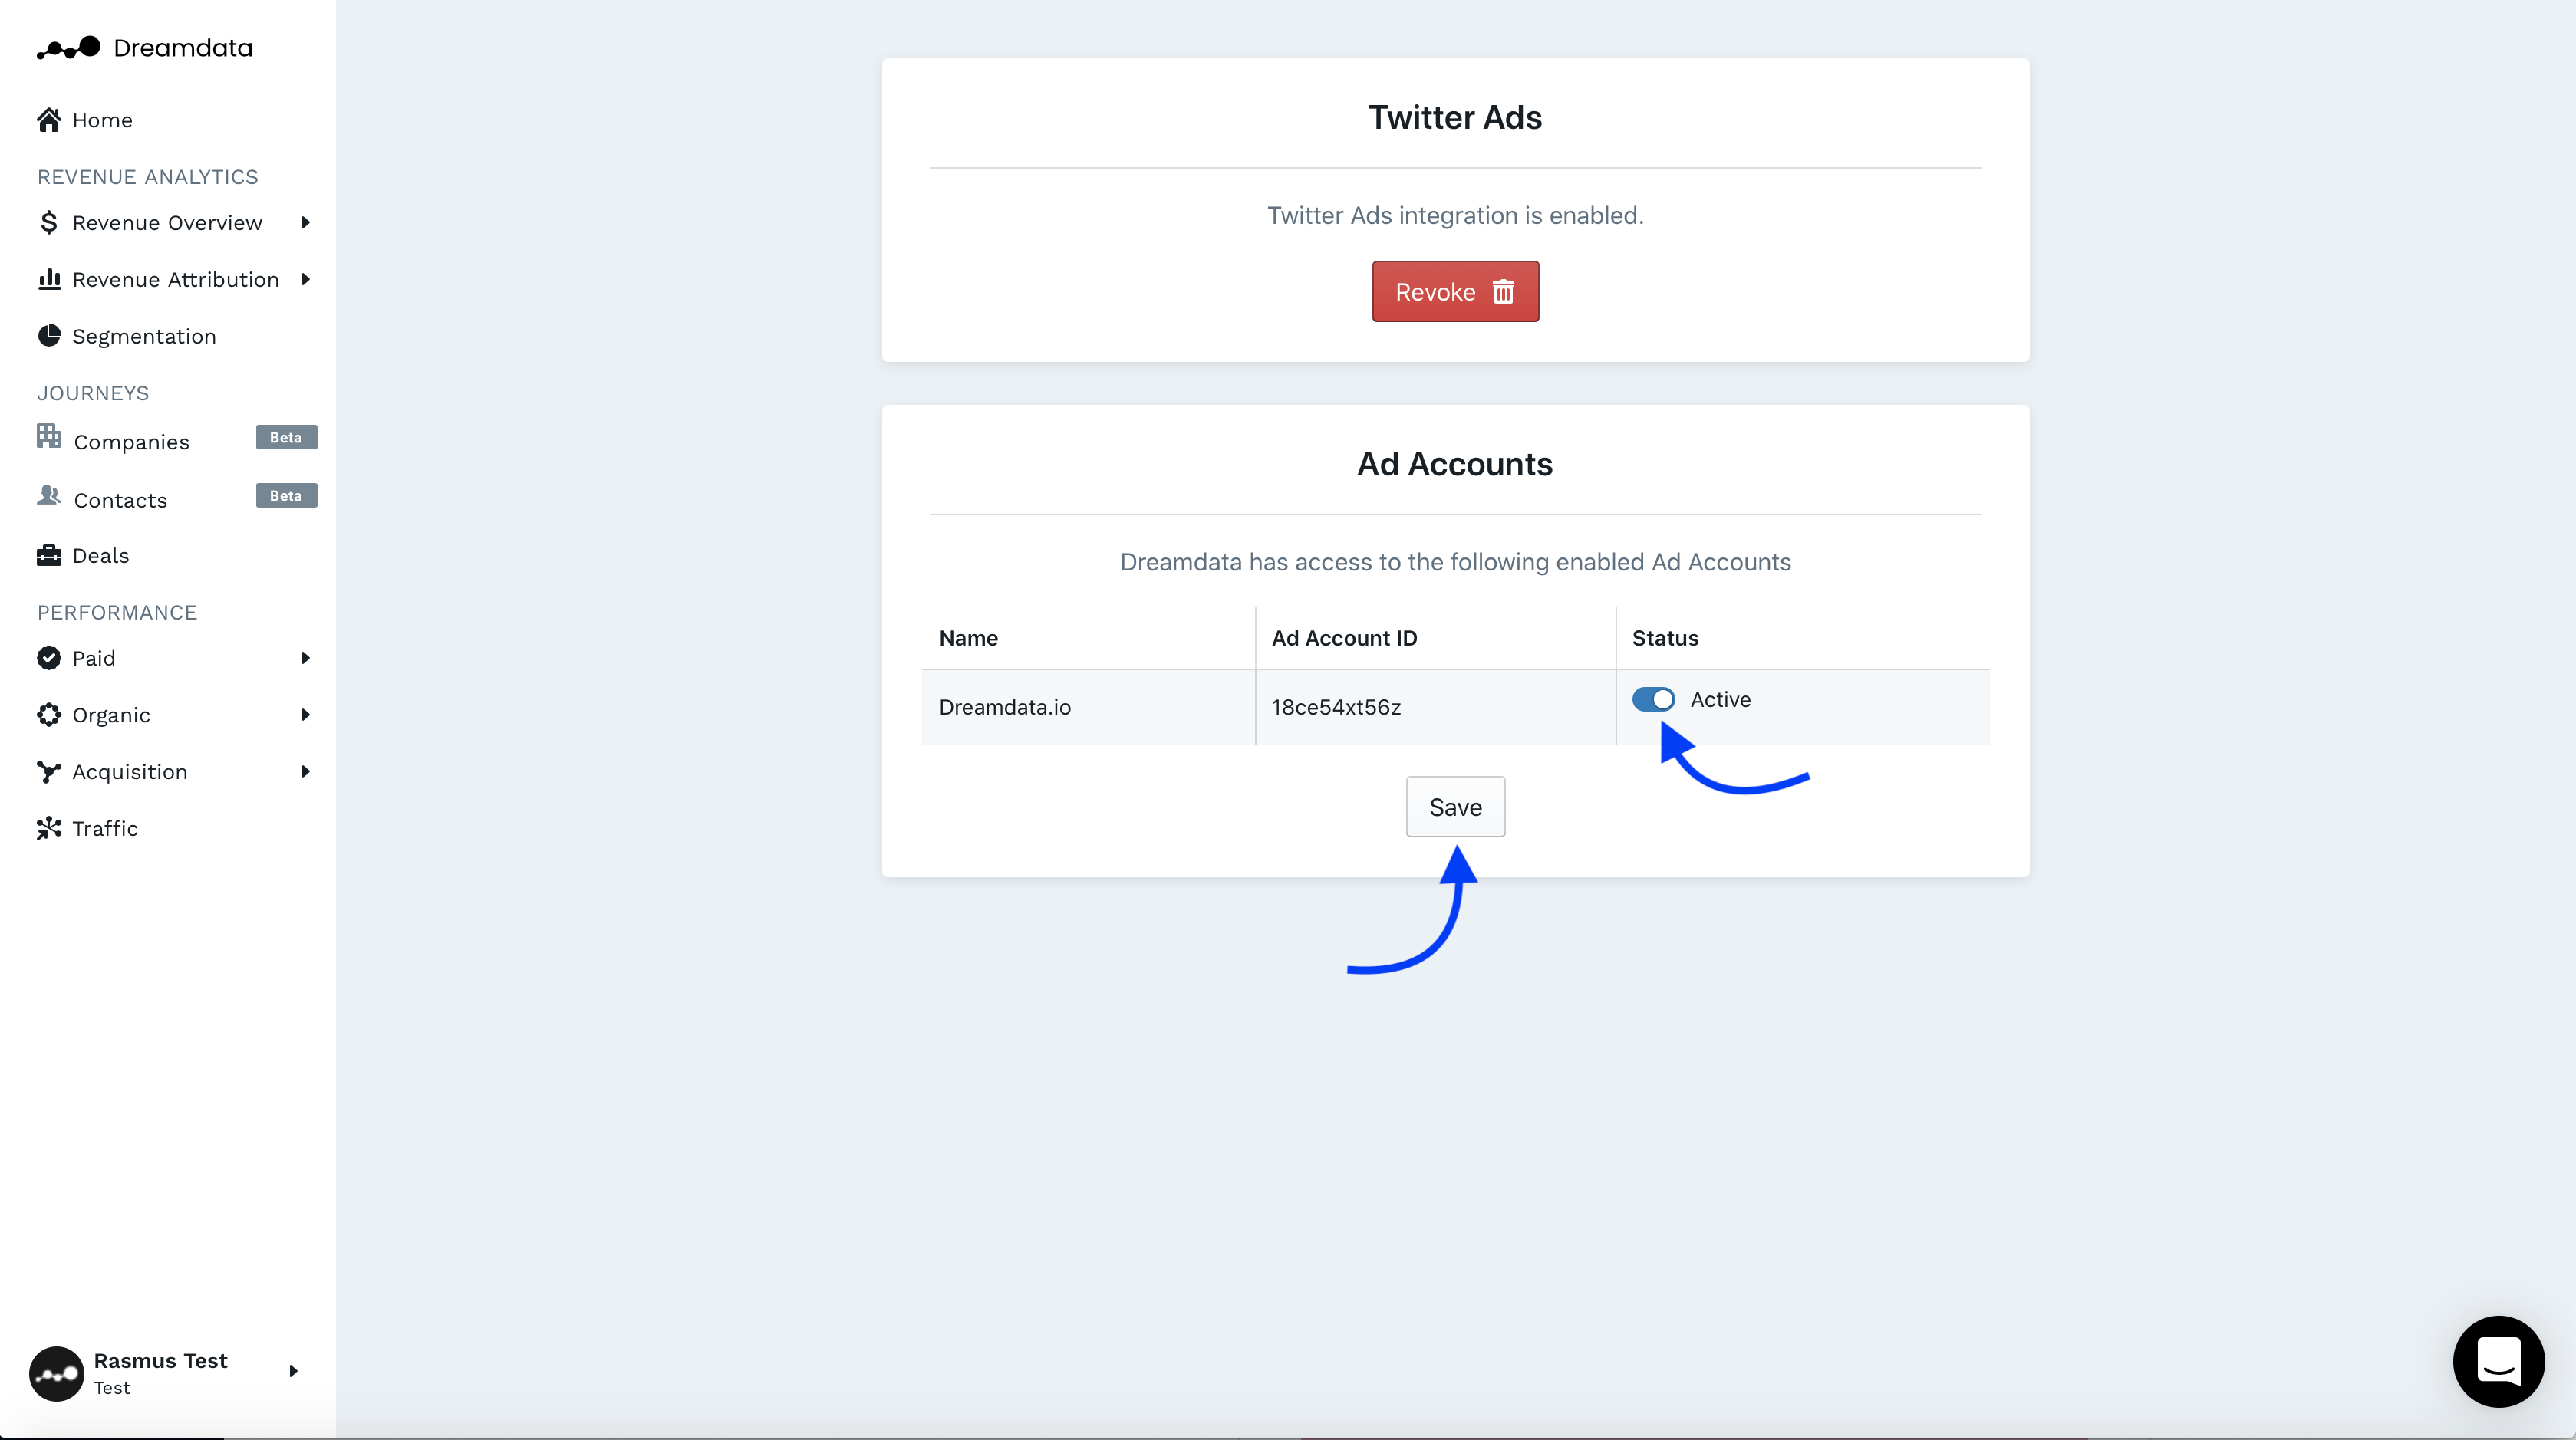Click the ad account ID 18ce54xt56z
The height and width of the screenshot is (1440, 2576).
[x=1336, y=708]
